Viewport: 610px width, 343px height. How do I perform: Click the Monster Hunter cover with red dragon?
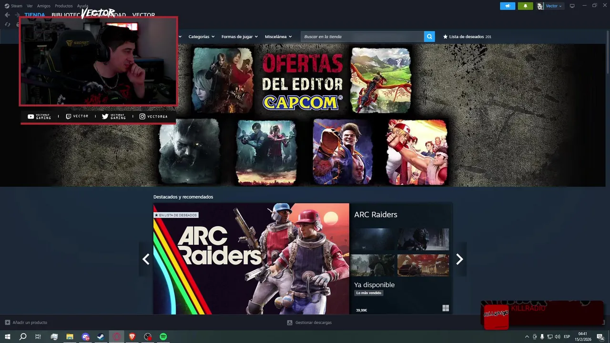(x=381, y=80)
